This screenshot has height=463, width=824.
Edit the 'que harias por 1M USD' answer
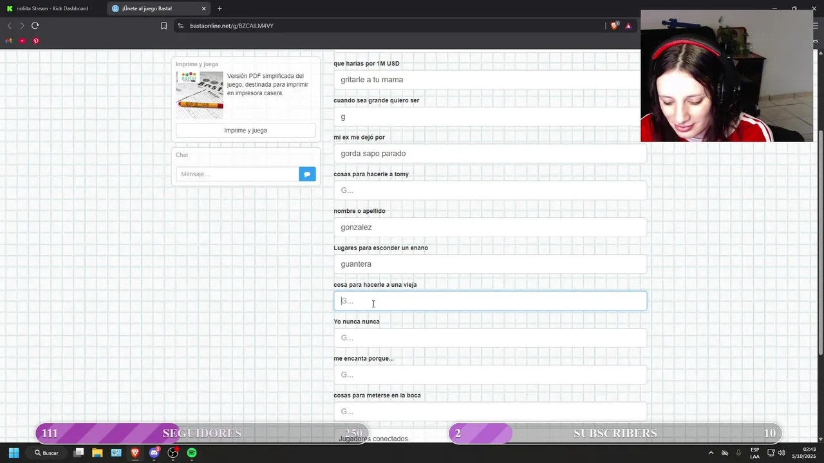pos(490,80)
